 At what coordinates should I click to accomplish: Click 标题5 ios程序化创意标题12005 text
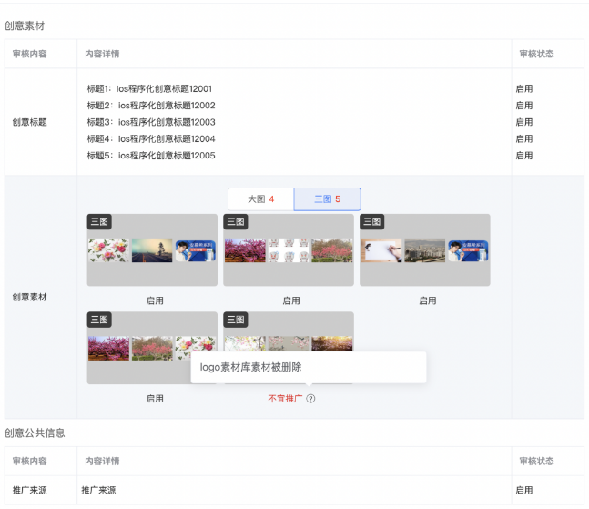pyautogui.click(x=150, y=156)
